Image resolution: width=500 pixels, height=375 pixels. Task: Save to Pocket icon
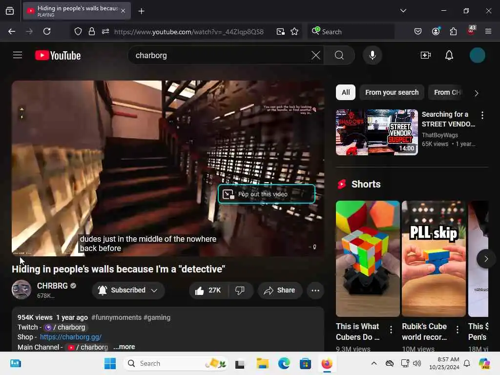(x=418, y=31)
